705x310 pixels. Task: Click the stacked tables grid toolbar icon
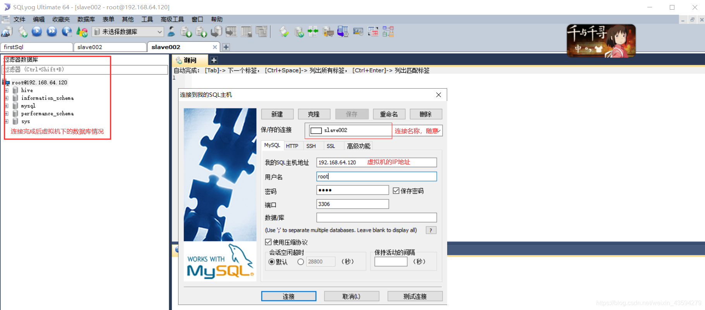261,32
